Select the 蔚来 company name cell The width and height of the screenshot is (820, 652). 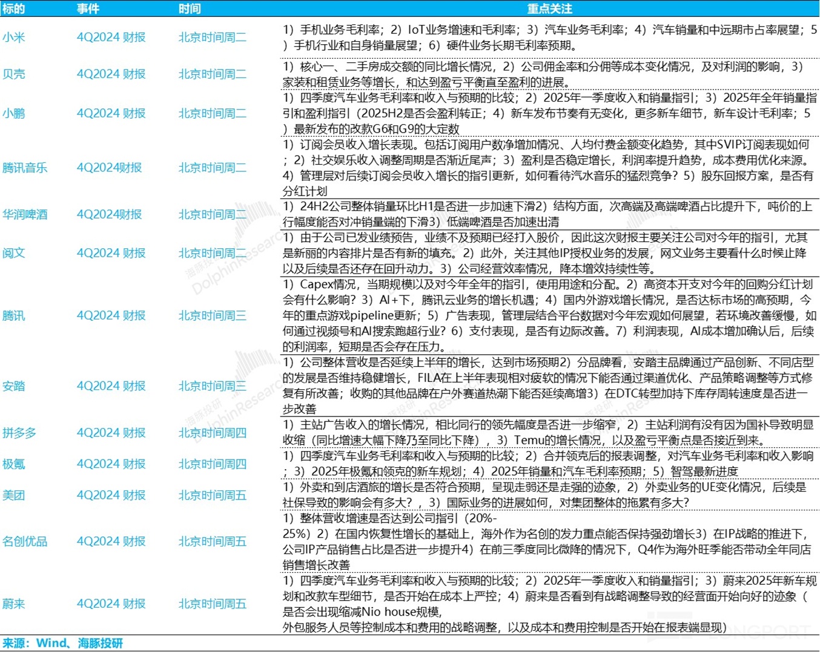[14, 604]
